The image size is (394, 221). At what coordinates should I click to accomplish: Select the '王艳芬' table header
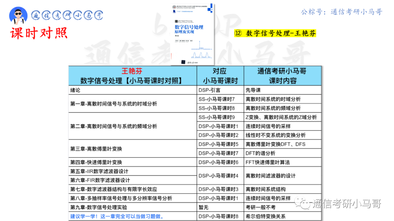pyautogui.click(x=132, y=71)
